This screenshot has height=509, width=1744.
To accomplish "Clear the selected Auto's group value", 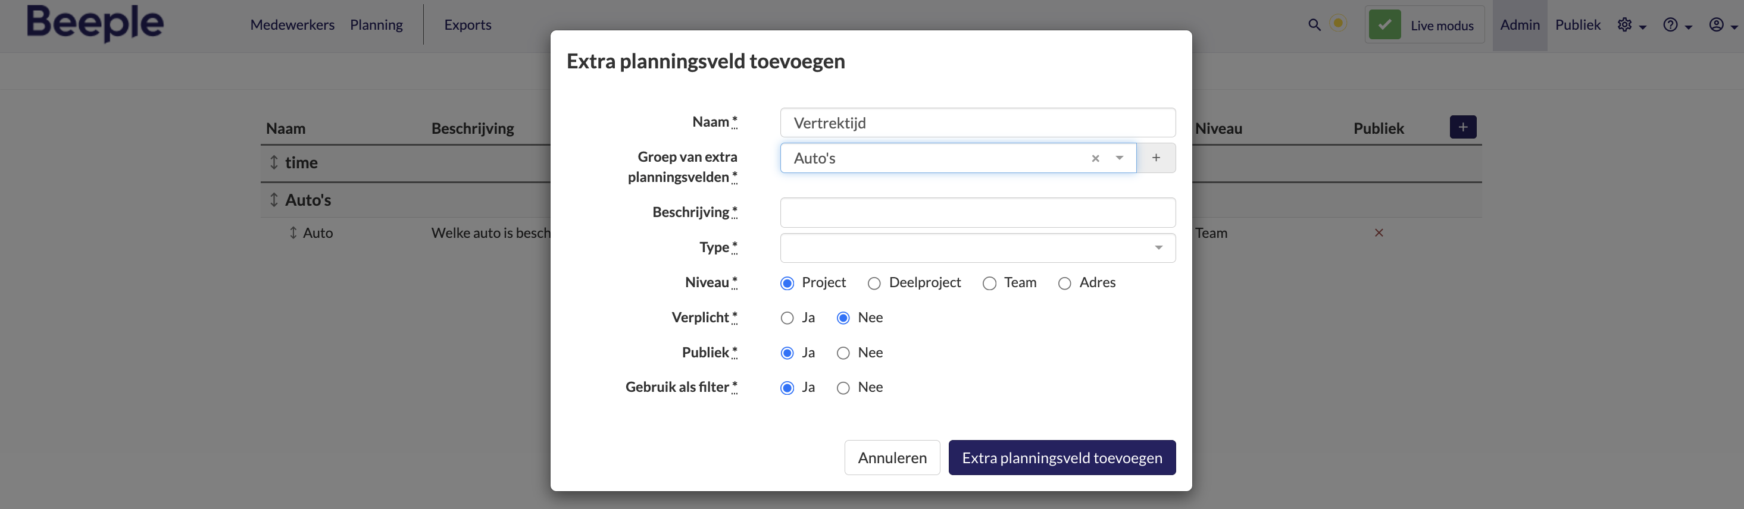I will point(1095,158).
